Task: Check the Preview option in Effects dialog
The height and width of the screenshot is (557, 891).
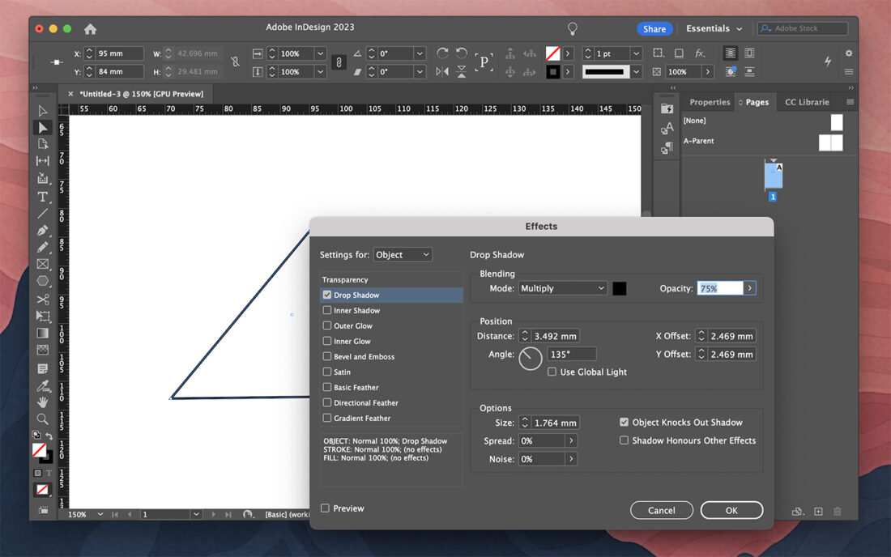Action: point(325,508)
